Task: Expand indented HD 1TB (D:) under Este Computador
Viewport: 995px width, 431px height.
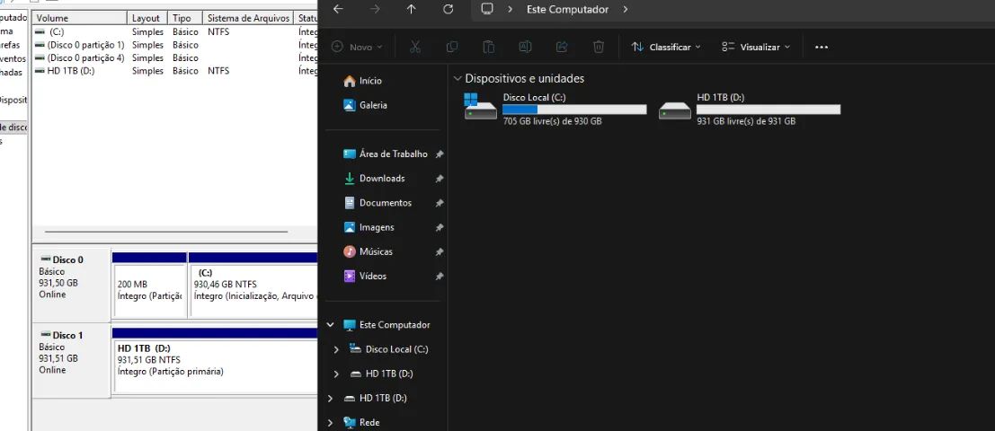Action: 336,374
